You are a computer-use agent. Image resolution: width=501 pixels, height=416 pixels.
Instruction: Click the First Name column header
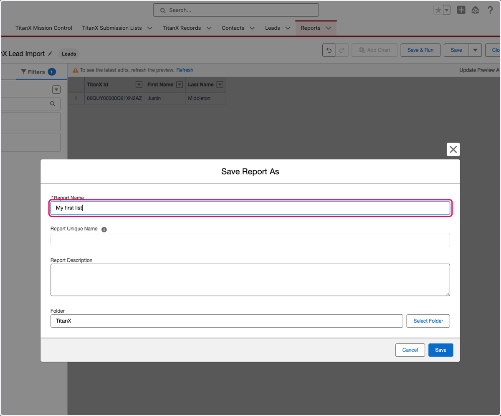[x=165, y=84]
